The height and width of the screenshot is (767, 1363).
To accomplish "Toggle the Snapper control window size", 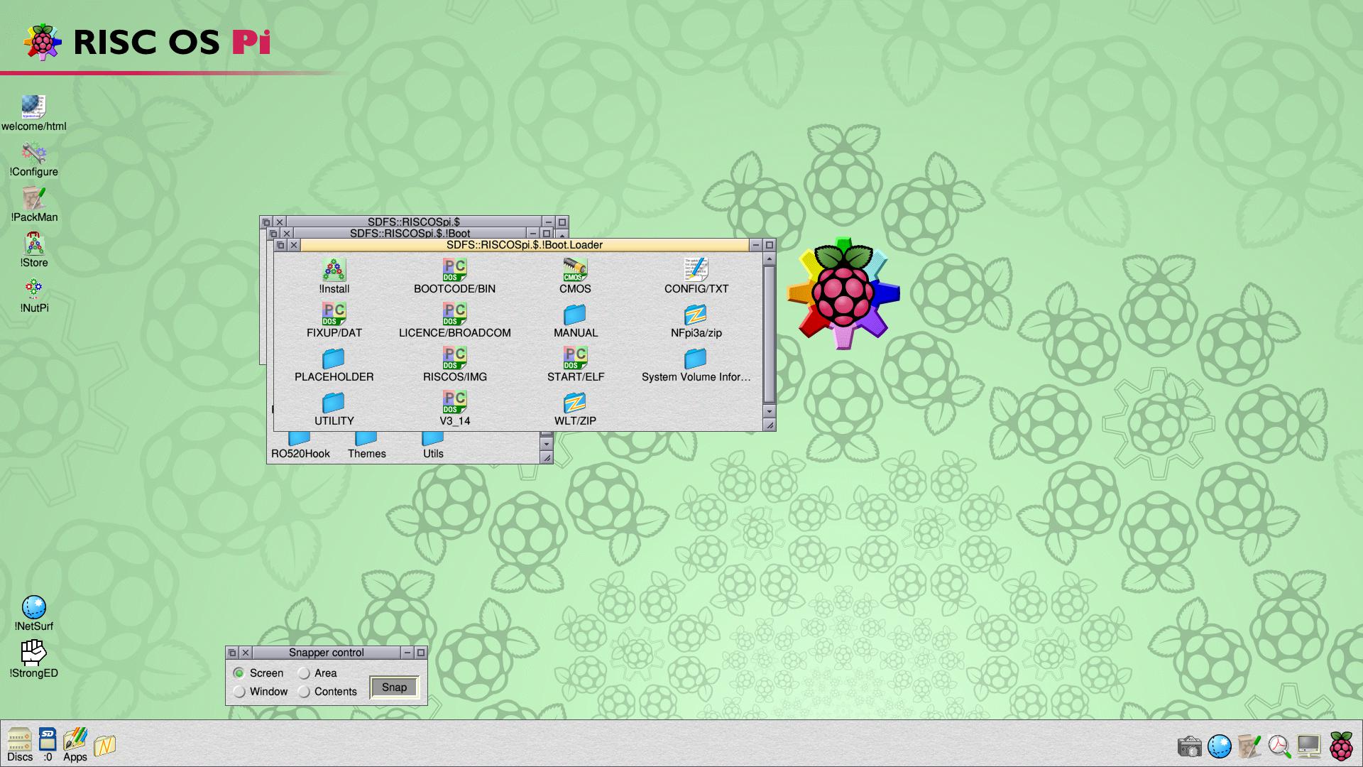I will [420, 653].
